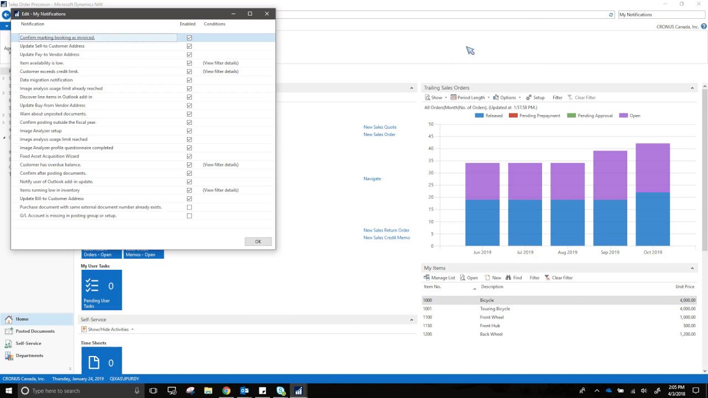Open the Options dropdown in Trailing Sales Orders
The image size is (708, 398).
(x=507, y=97)
